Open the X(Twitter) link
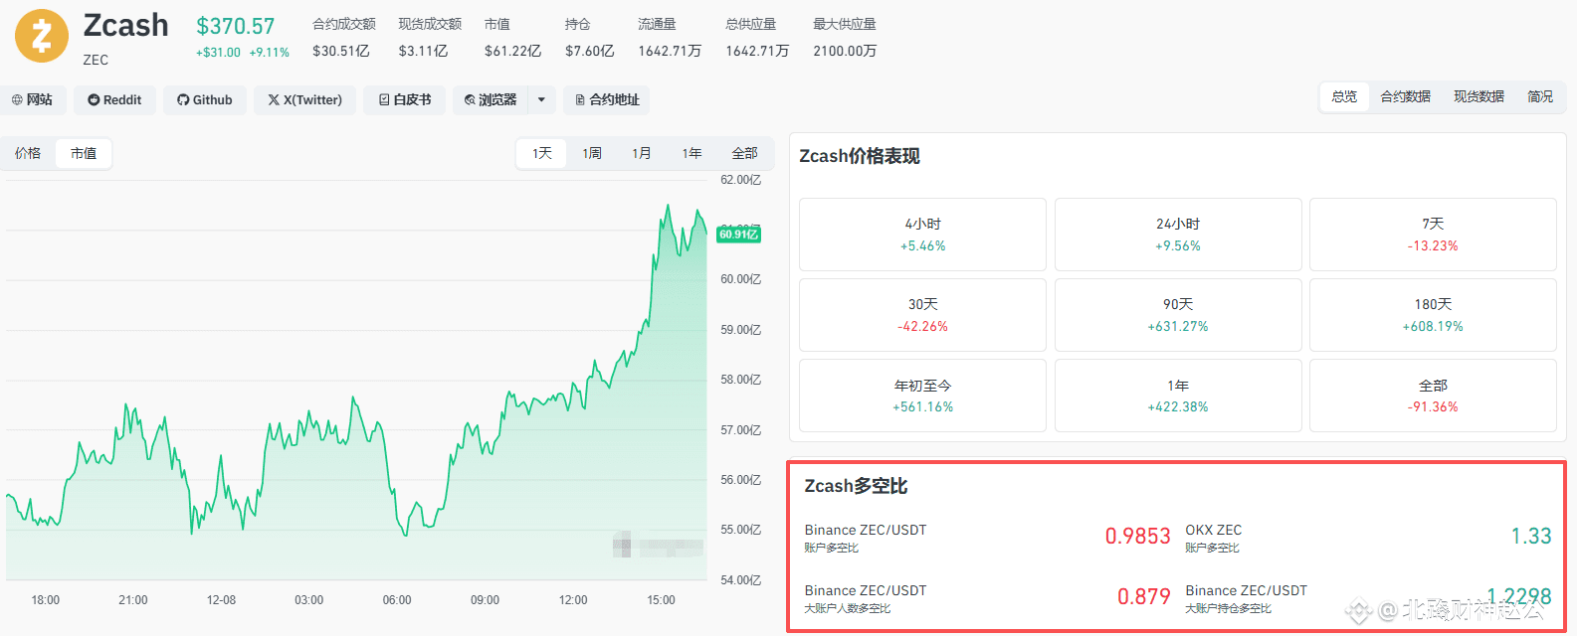Screen dimensions: 1577x636 point(304,99)
